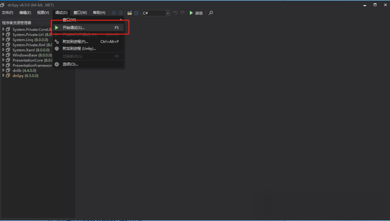The image size is (390, 221).
Task: Click the save all toolbar icon
Action: click(136, 13)
